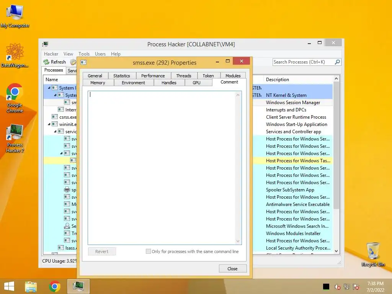Switch to the Performance tab

(x=153, y=76)
